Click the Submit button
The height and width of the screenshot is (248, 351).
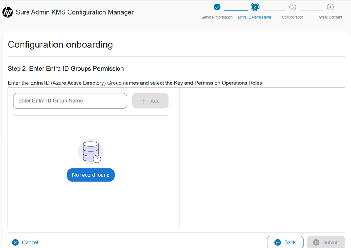(x=326, y=242)
